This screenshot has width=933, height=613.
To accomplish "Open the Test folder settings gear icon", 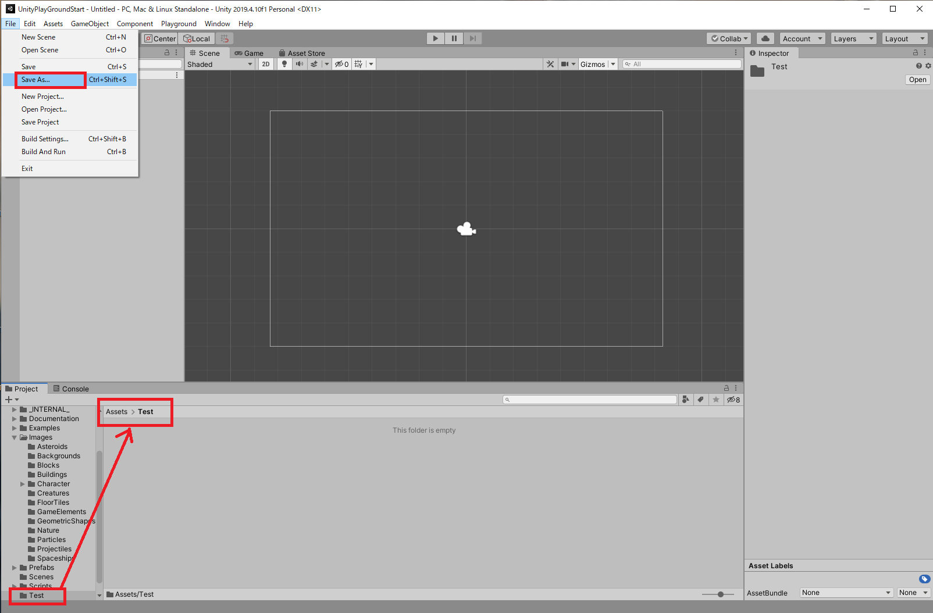I will coord(928,66).
